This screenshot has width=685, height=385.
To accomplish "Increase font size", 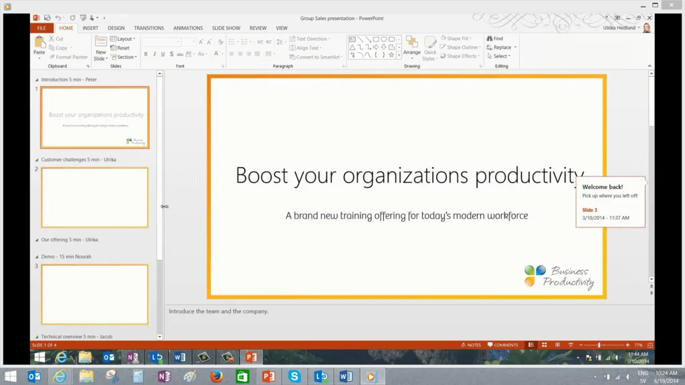I will click(x=201, y=42).
